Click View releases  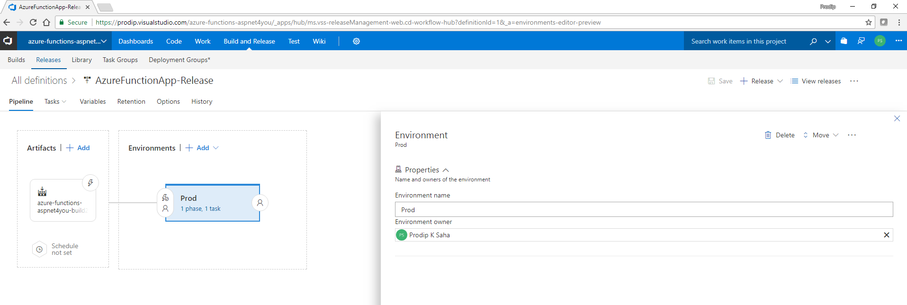[x=816, y=81]
